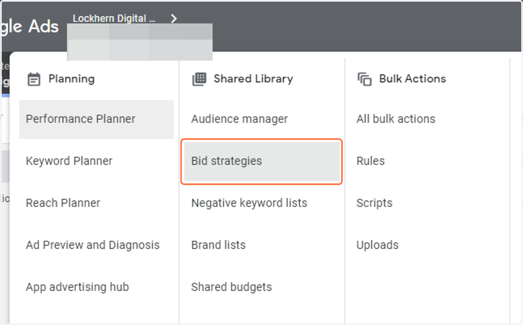The width and height of the screenshot is (523, 325).
Task: Click the Shared Library section heading
Action: tap(253, 79)
